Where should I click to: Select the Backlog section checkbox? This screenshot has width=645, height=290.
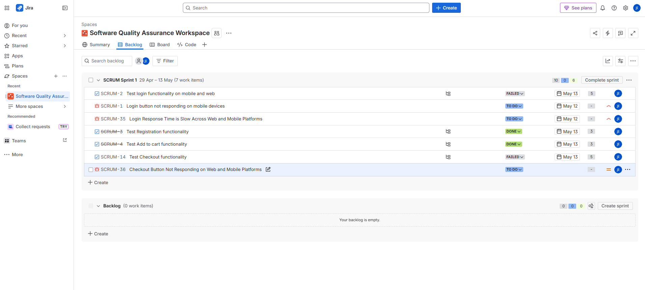[x=91, y=206]
